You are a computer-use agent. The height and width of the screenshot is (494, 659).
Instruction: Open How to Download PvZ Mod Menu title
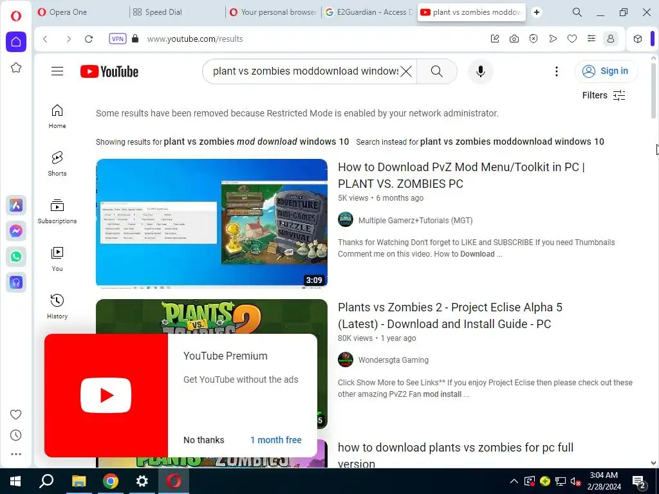pyautogui.click(x=461, y=175)
